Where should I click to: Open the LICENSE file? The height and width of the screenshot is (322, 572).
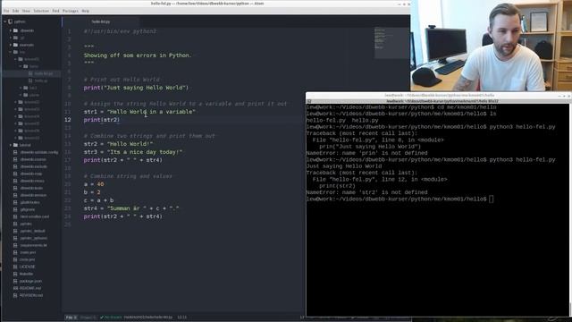(x=28, y=267)
